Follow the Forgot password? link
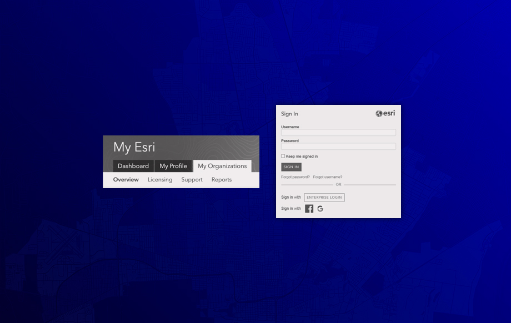Image resolution: width=511 pixels, height=323 pixels. point(295,177)
